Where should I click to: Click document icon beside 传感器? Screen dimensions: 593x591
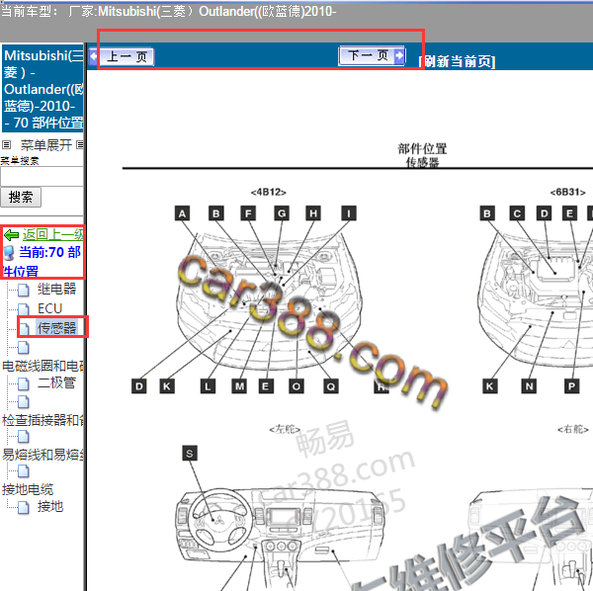[x=24, y=329]
